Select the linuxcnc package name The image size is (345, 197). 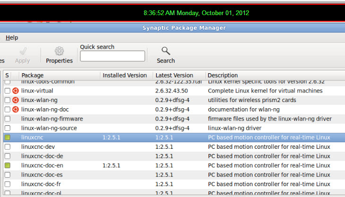click(x=32, y=137)
